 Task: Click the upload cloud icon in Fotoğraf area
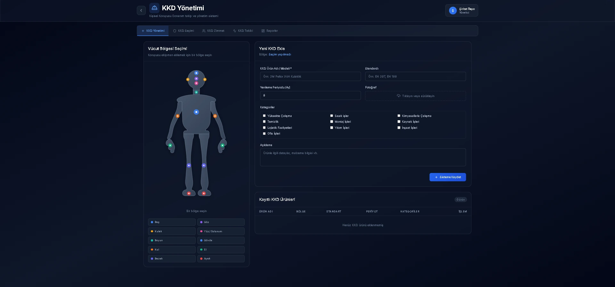pos(398,96)
